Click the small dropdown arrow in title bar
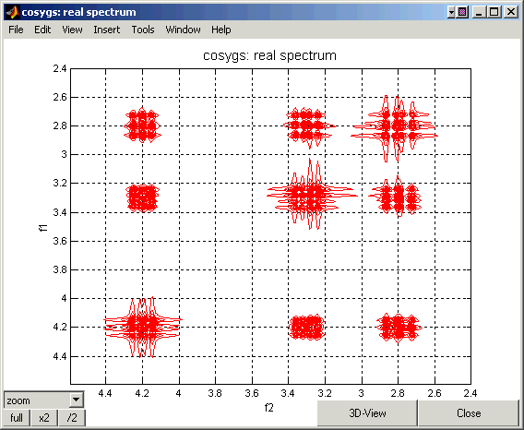 [x=451, y=12]
